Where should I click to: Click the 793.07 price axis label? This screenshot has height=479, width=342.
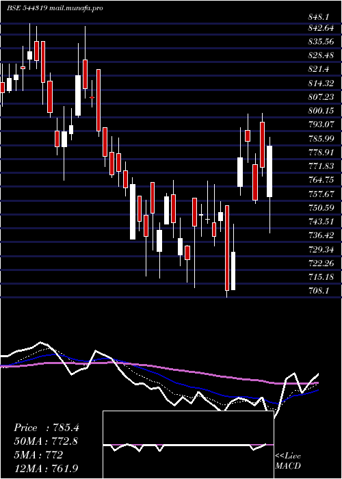pos(320,125)
